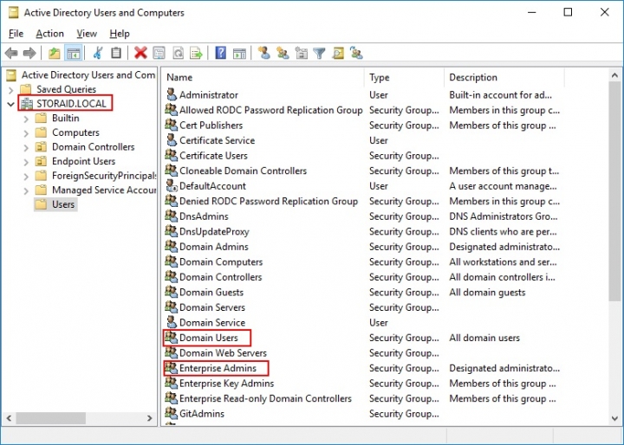624x445 pixels.
Task: Select the Endpoint Users OU folder icon
Action: [41, 161]
